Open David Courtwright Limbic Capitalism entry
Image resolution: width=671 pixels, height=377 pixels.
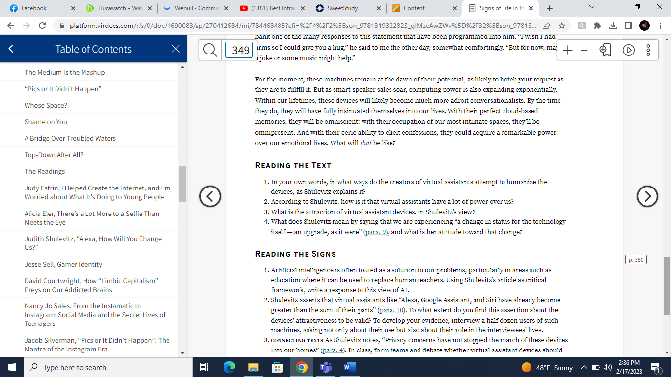[91, 285]
